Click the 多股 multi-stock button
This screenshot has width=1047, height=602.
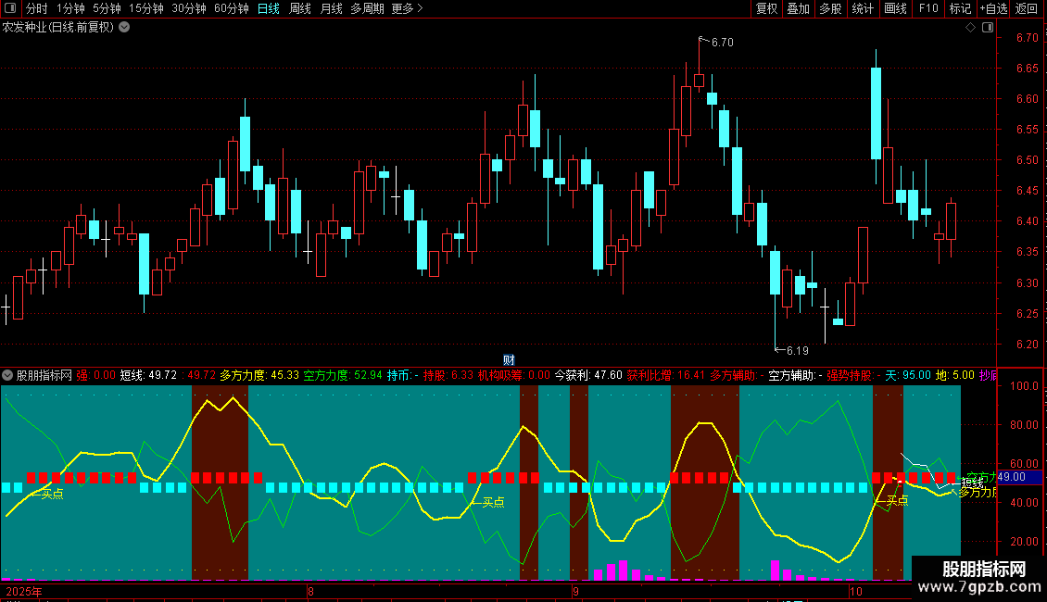tap(830, 8)
